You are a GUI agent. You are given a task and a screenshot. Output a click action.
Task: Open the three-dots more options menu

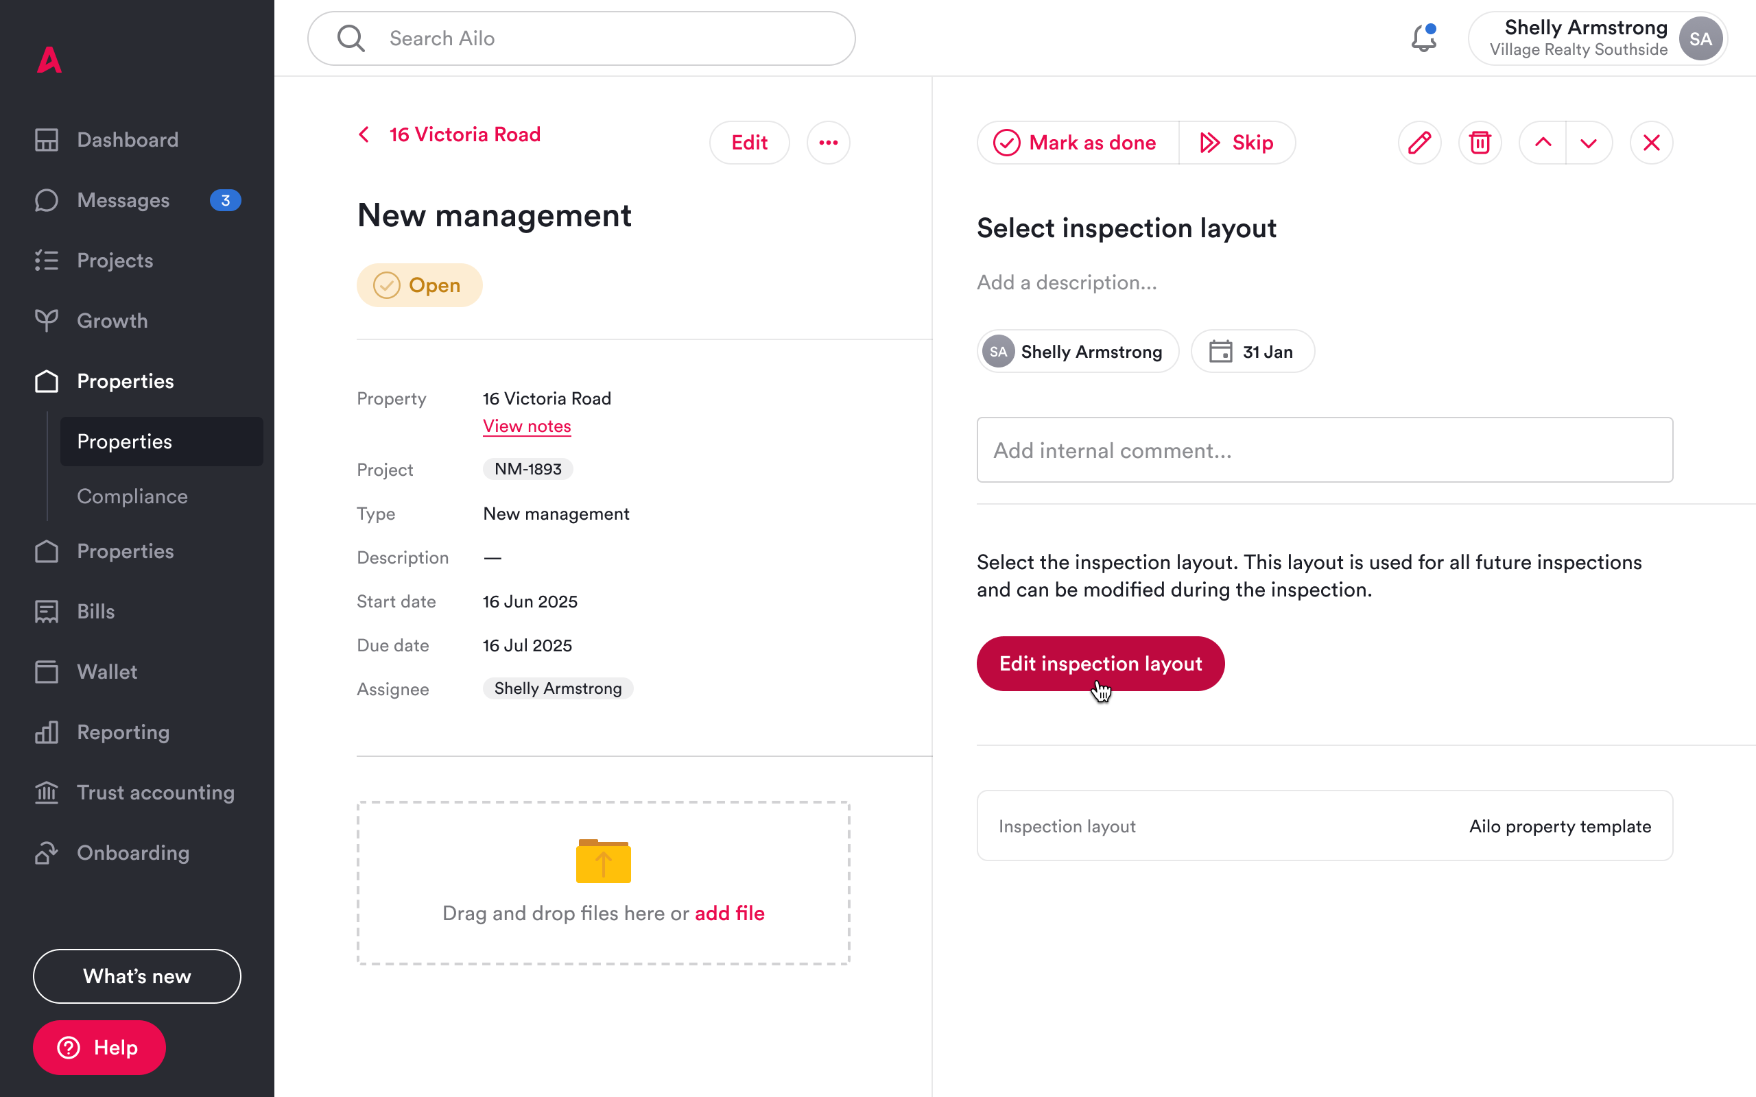(x=828, y=143)
